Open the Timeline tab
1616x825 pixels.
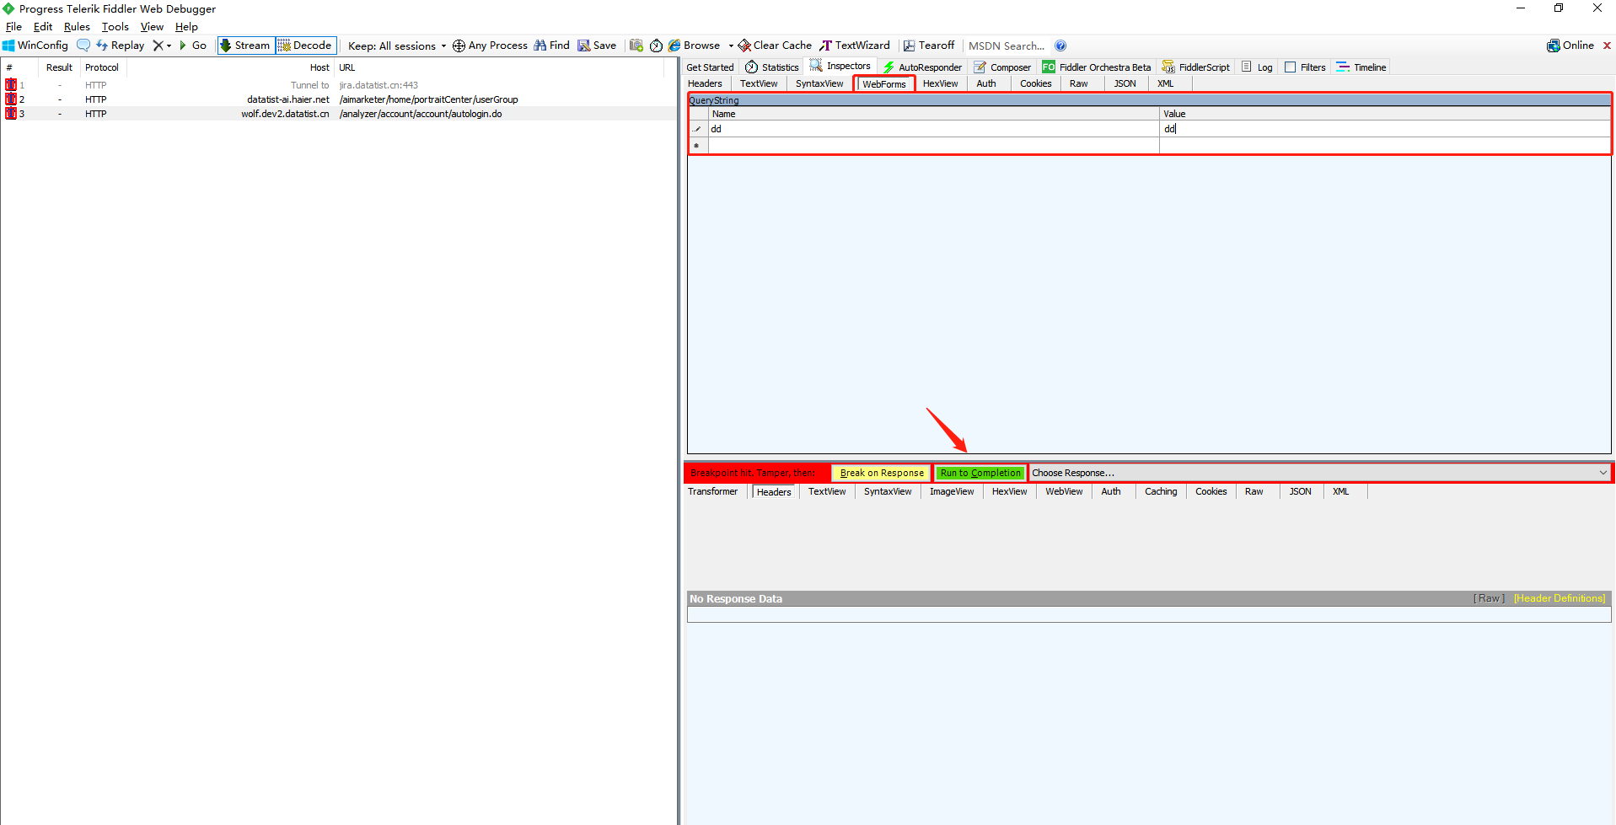pos(1361,67)
